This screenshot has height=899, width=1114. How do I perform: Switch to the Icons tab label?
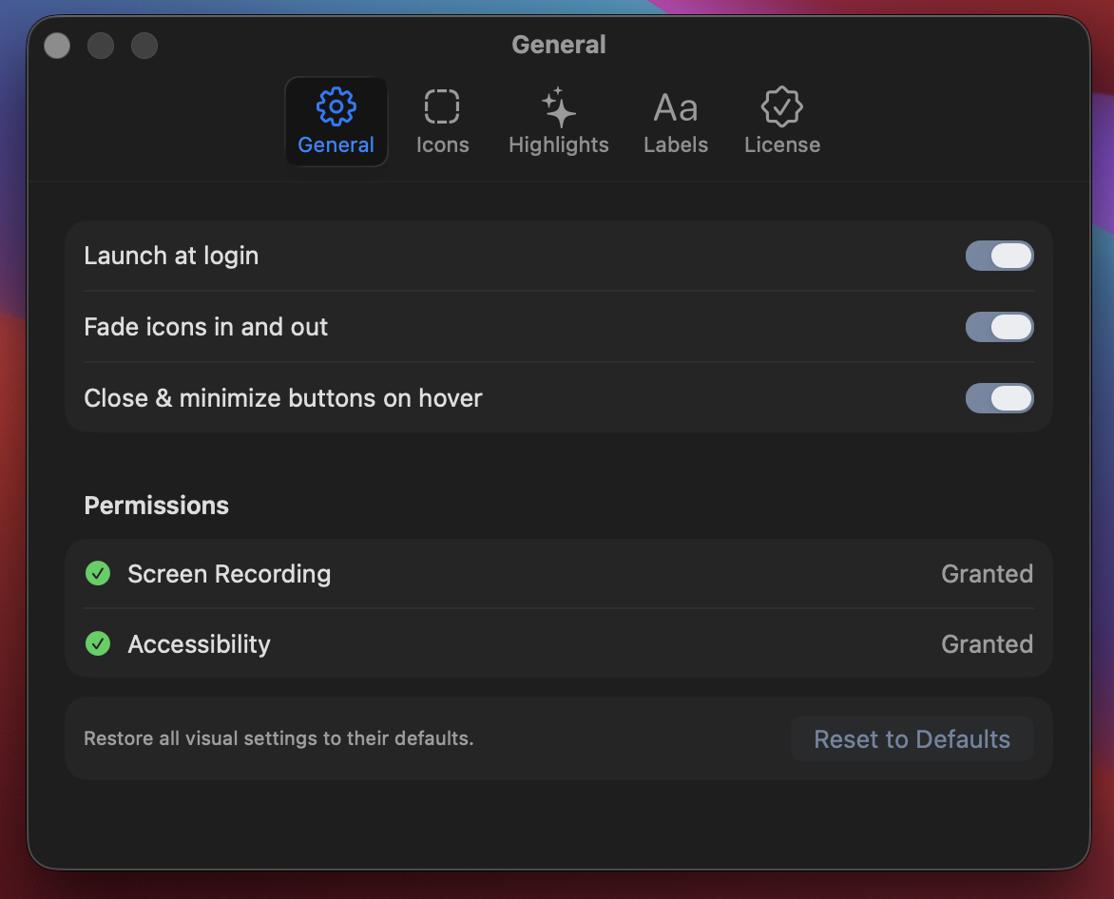click(x=443, y=144)
